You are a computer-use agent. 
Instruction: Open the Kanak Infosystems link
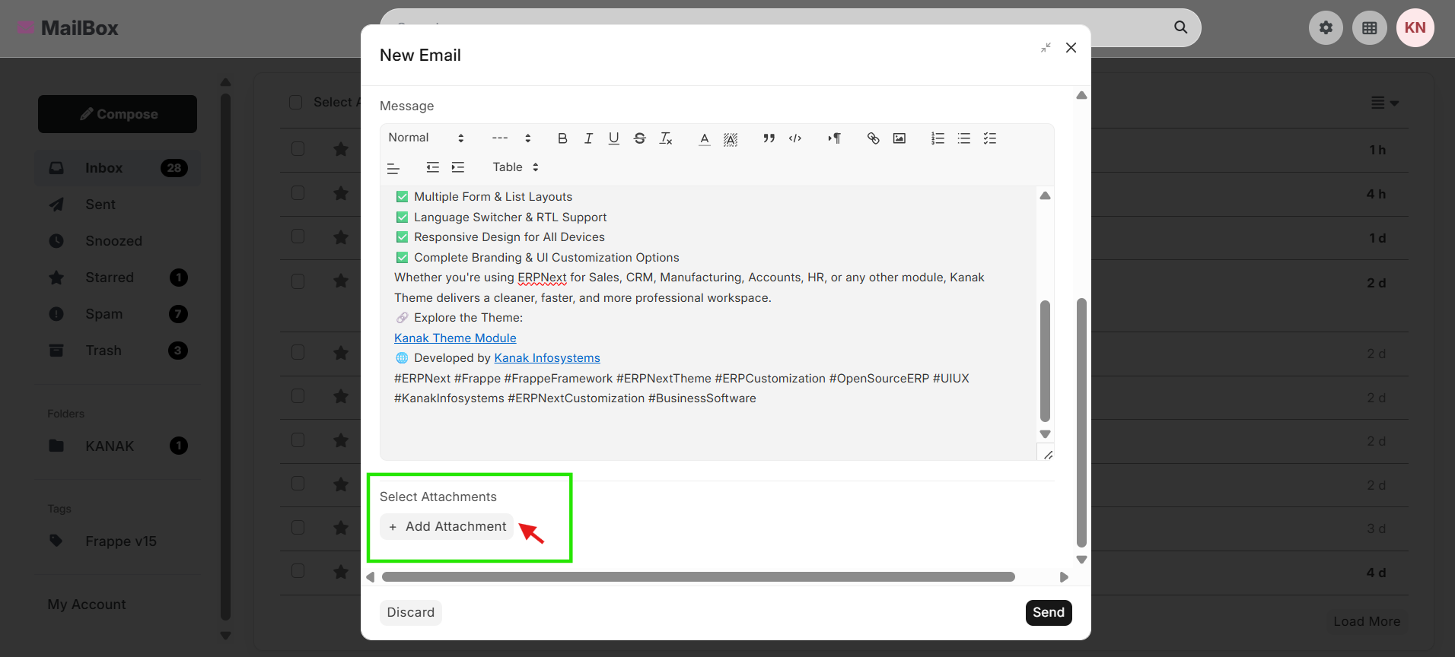pyautogui.click(x=547, y=358)
